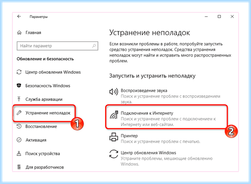The image size is (251, 184).
Task: Click the magnifier icon in search box
Action: pos(94,46)
